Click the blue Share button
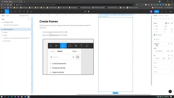Screen dimensions: 174x98 coord(157,11)
